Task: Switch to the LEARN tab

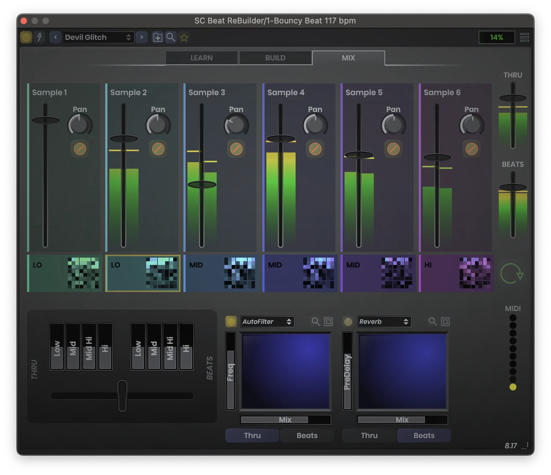Action: pyautogui.click(x=201, y=58)
